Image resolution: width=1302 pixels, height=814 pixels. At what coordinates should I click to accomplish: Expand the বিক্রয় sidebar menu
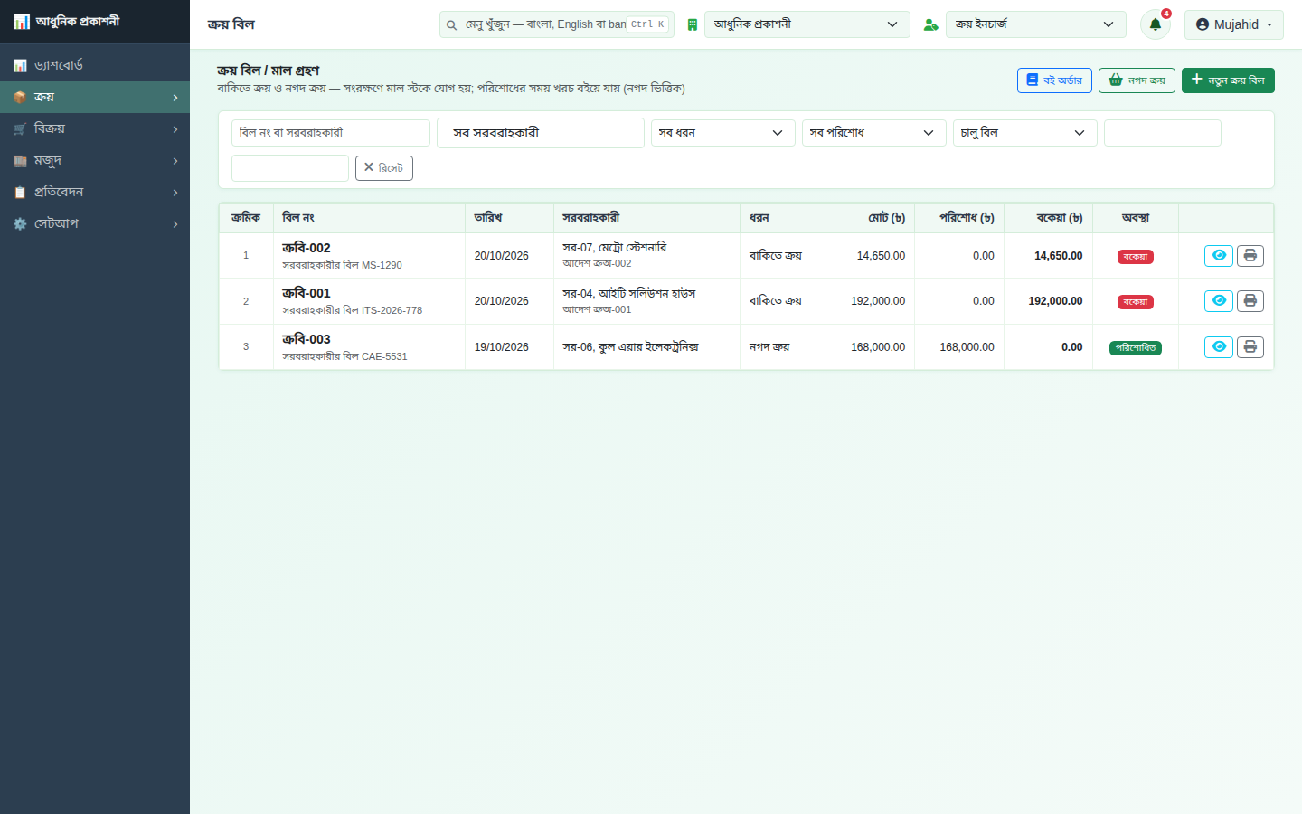pos(95,128)
